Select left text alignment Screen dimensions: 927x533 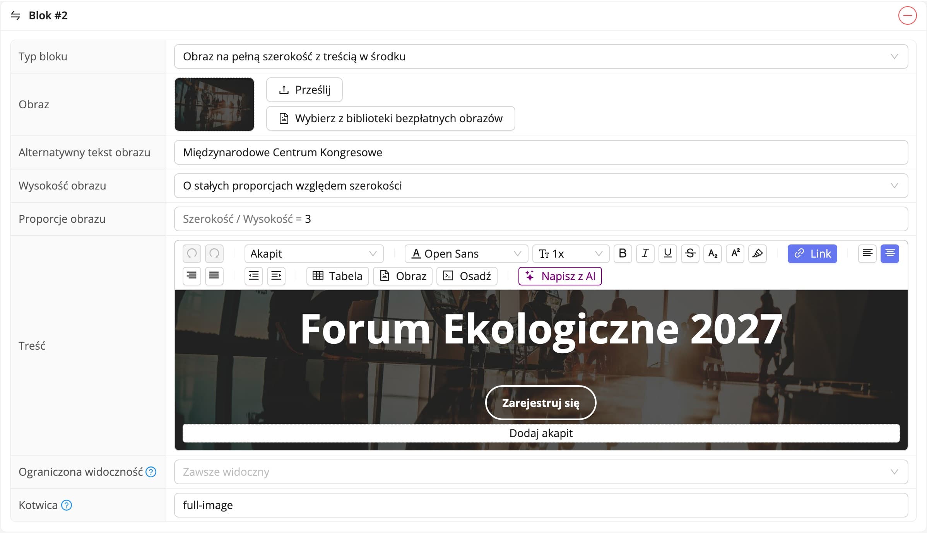click(x=867, y=254)
